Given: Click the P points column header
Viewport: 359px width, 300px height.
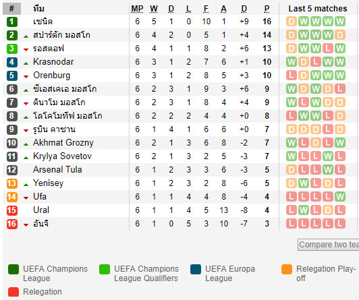Looking at the screenshot, I should (267, 9).
